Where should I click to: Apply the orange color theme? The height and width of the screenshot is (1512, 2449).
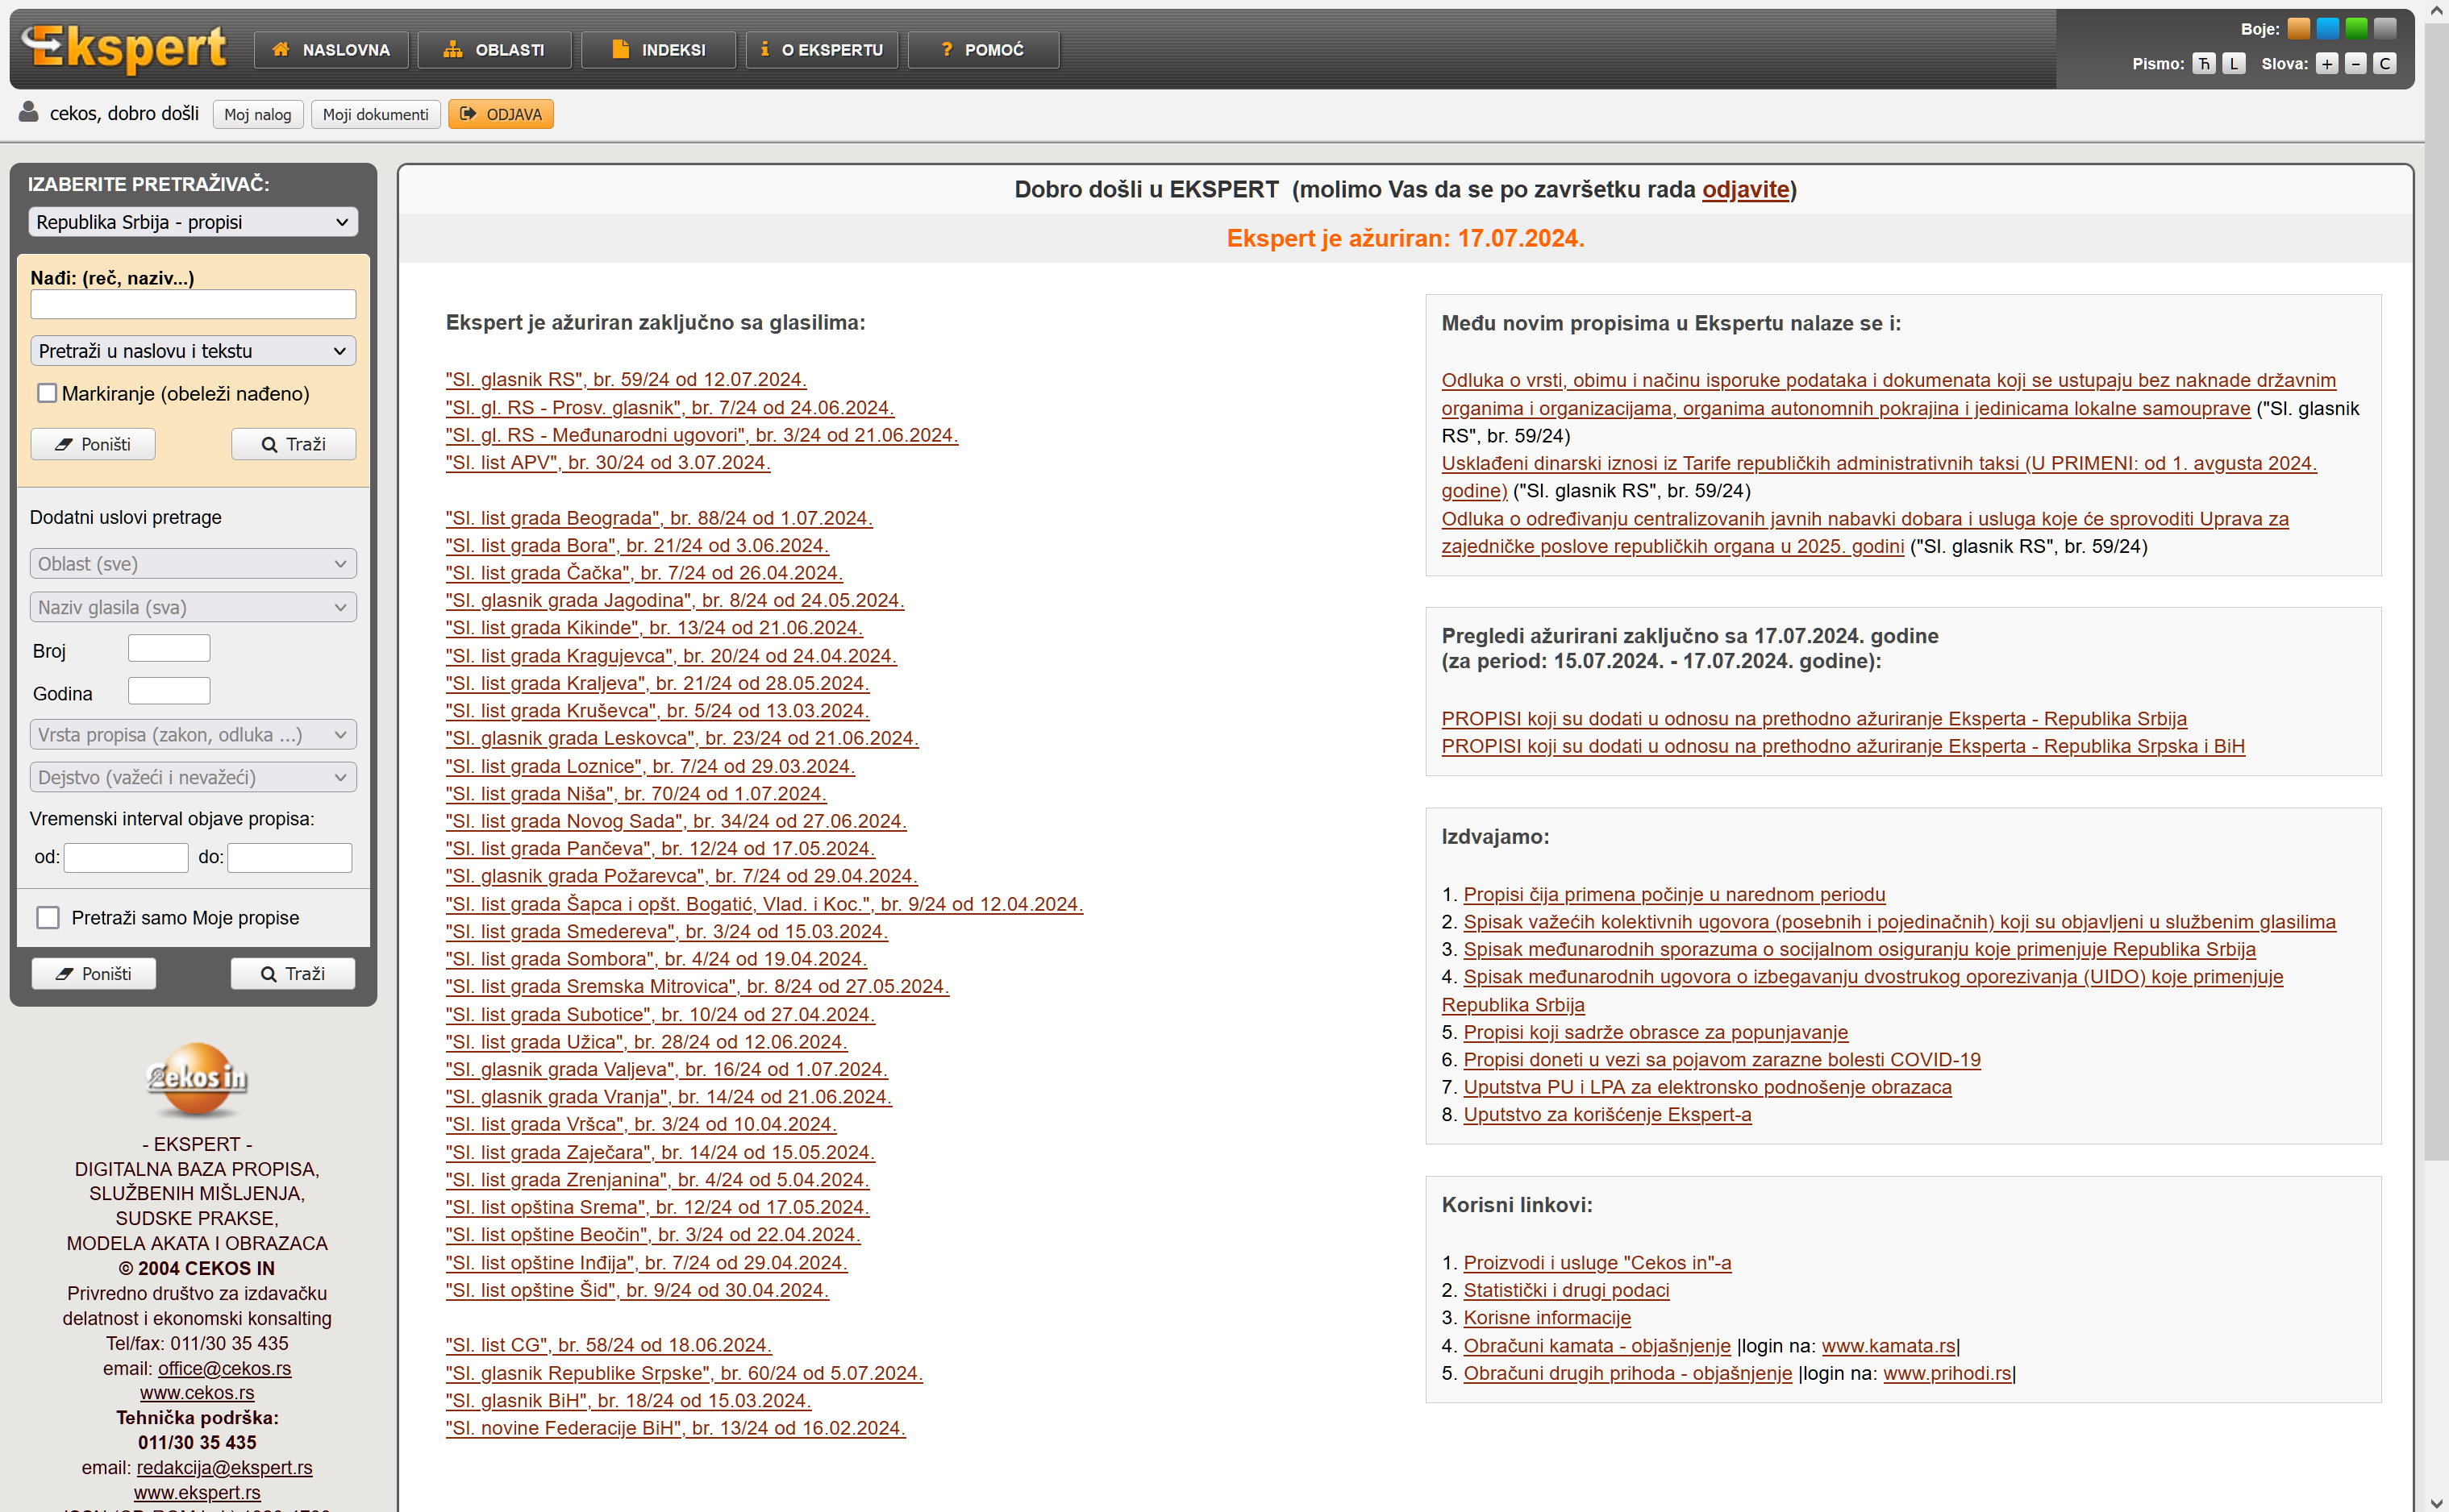(2298, 29)
